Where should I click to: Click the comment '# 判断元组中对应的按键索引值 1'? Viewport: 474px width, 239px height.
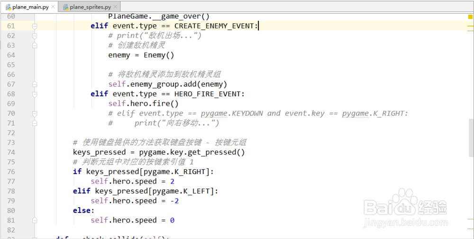click(x=133, y=162)
